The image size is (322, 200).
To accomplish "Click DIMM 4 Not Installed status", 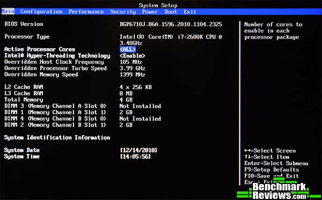I will pos(140,119).
